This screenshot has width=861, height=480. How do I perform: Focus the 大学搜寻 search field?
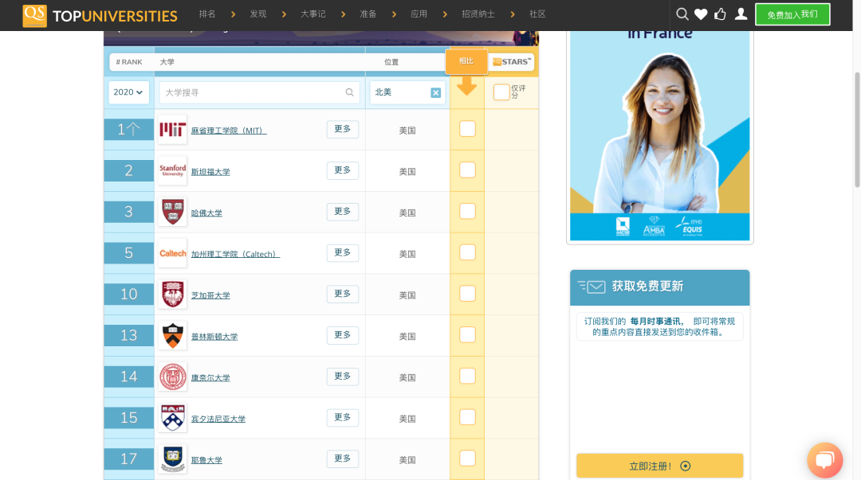259,92
